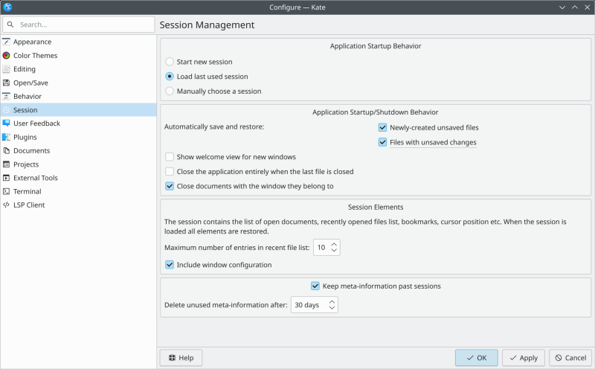
Task: Switch to the Projects settings page
Action: [26, 164]
